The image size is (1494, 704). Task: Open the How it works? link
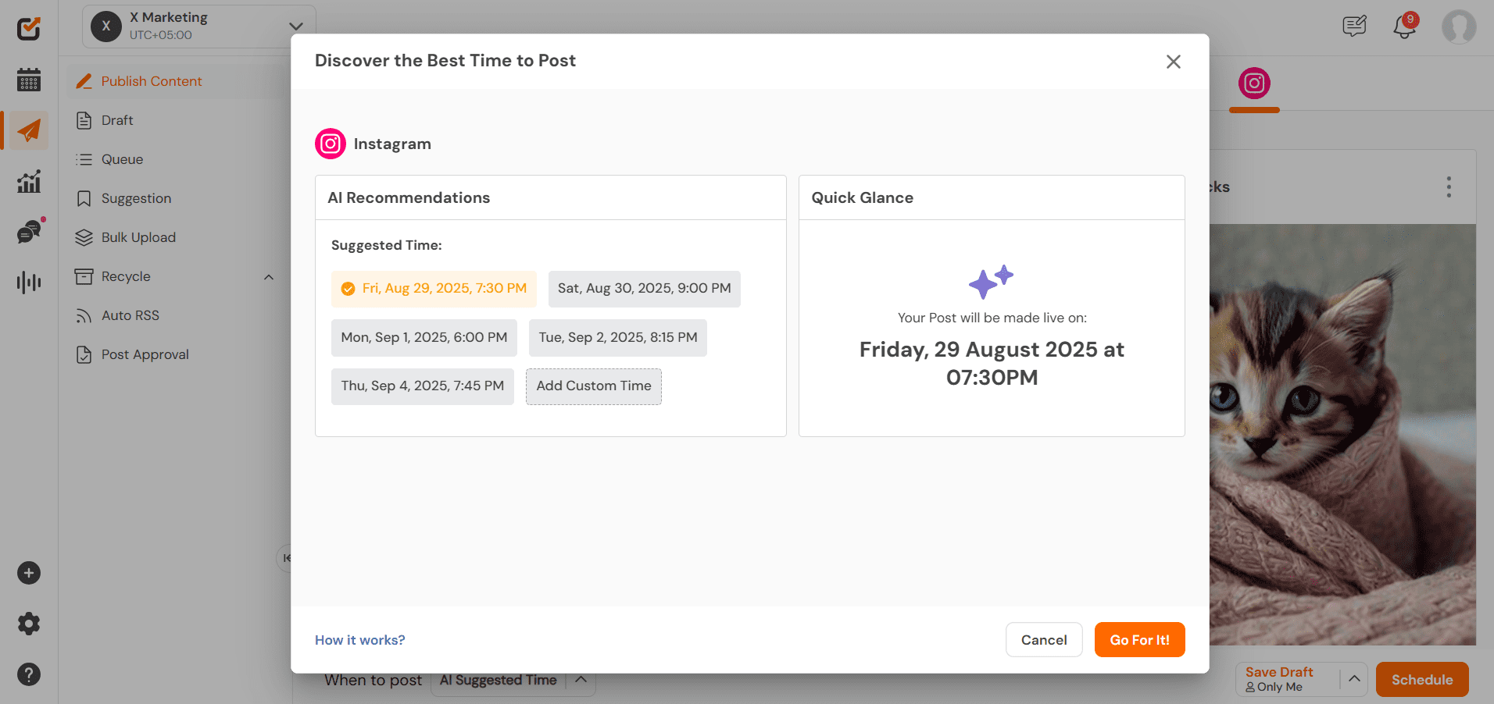tap(359, 640)
